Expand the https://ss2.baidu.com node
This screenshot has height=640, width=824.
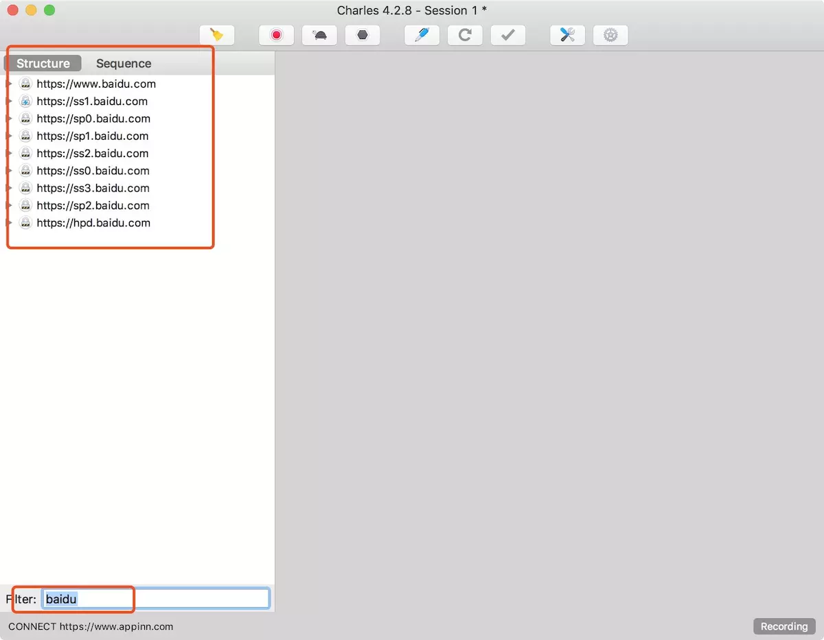[x=9, y=153]
